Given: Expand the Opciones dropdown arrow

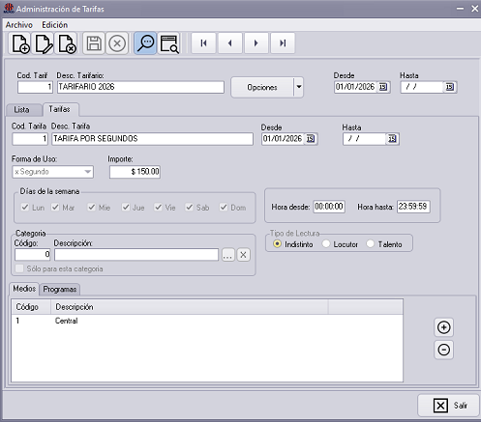Looking at the screenshot, I should click(299, 87).
